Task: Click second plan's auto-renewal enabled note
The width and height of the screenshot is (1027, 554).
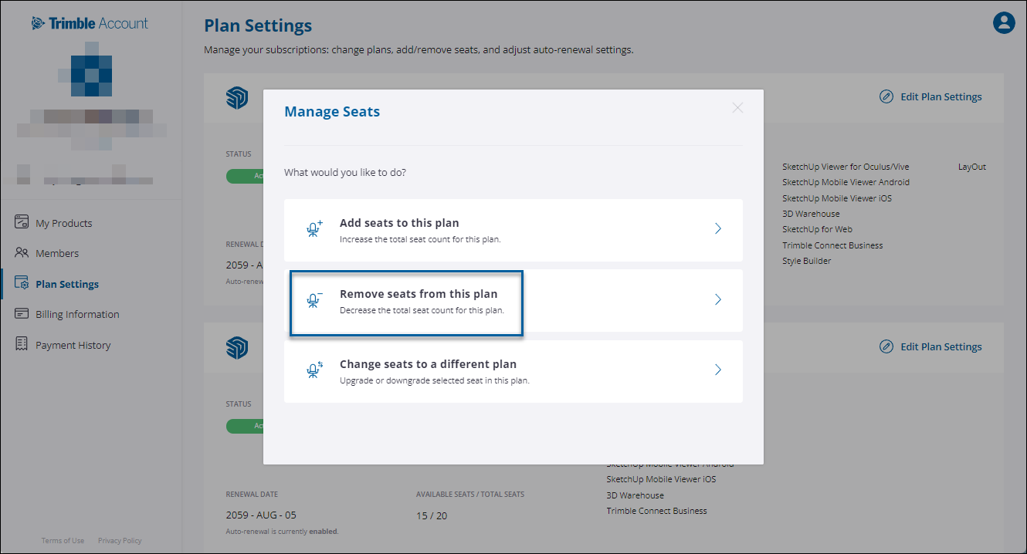Action: 282,532
